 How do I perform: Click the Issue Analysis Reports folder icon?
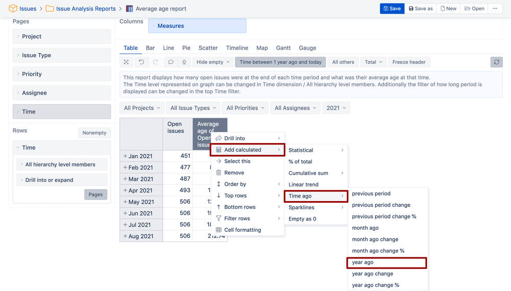pos(50,9)
